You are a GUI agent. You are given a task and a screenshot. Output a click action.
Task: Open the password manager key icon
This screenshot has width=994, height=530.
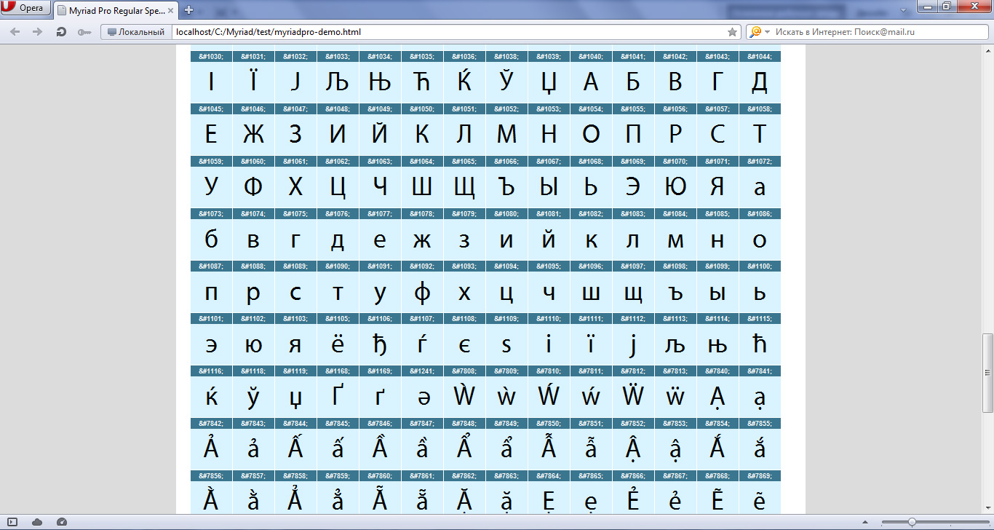coord(84,32)
